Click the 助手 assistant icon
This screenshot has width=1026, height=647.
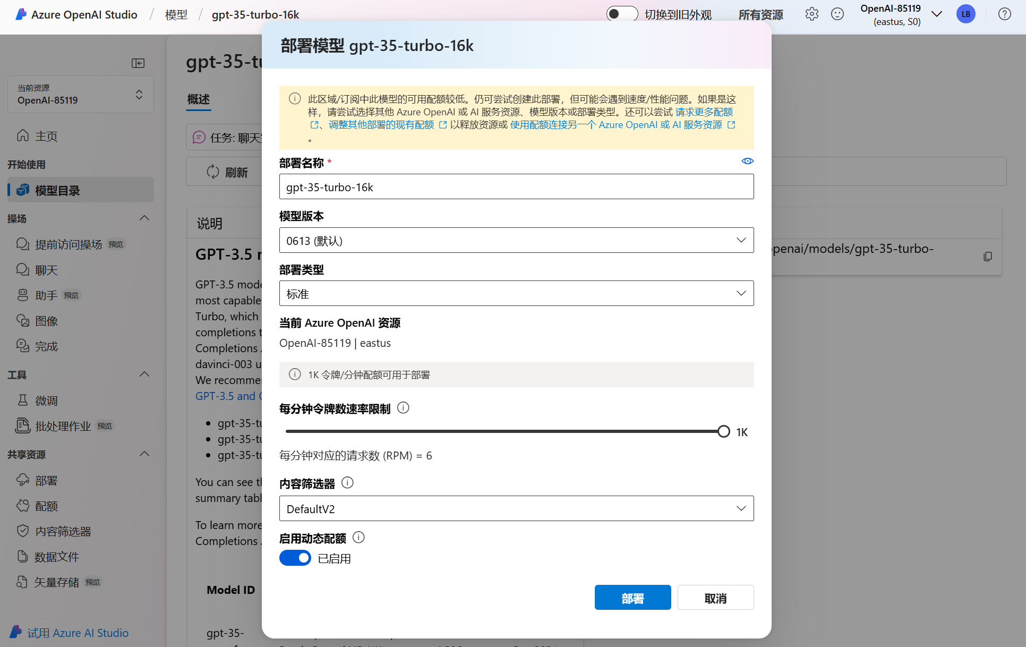pos(23,295)
